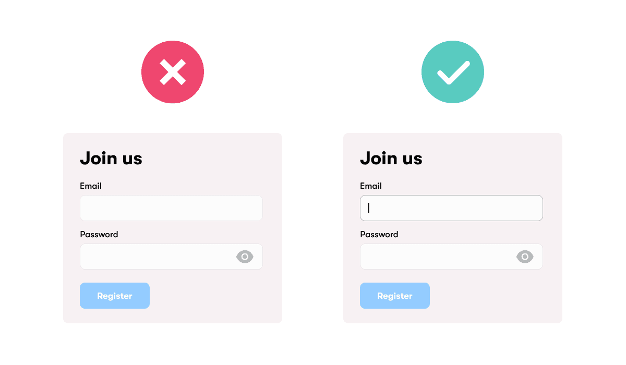
Task: Click the white tick inside the teal circle
Action: tap(453, 74)
